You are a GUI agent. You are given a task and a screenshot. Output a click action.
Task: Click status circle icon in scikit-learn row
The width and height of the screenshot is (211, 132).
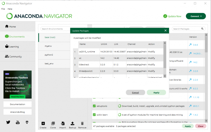click(119, 115)
